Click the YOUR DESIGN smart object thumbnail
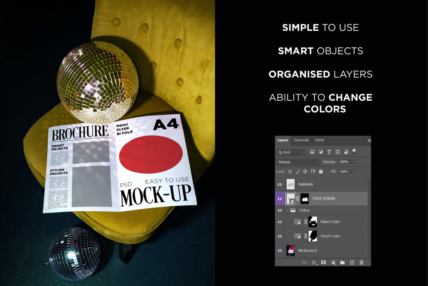Viewport: 428px width, 286px height. [290, 198]
